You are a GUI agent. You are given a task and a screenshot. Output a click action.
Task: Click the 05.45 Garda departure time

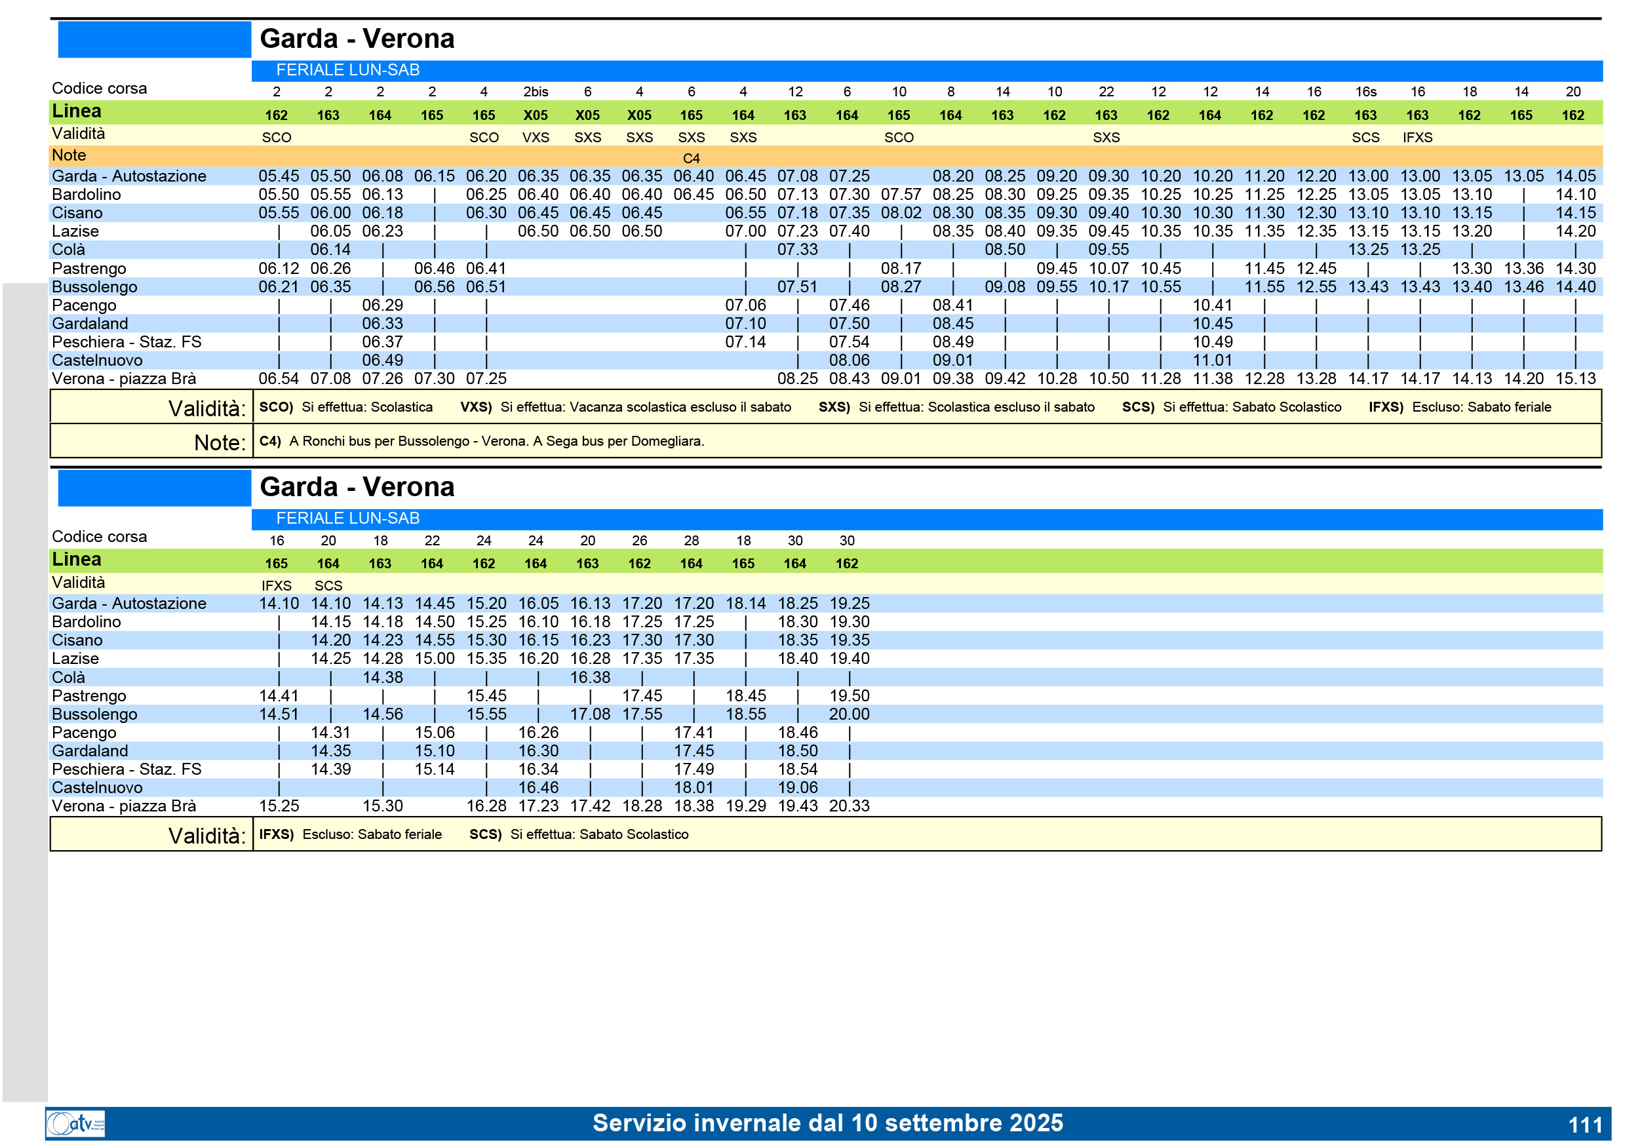pyautogui.click(x=278, y=176)
